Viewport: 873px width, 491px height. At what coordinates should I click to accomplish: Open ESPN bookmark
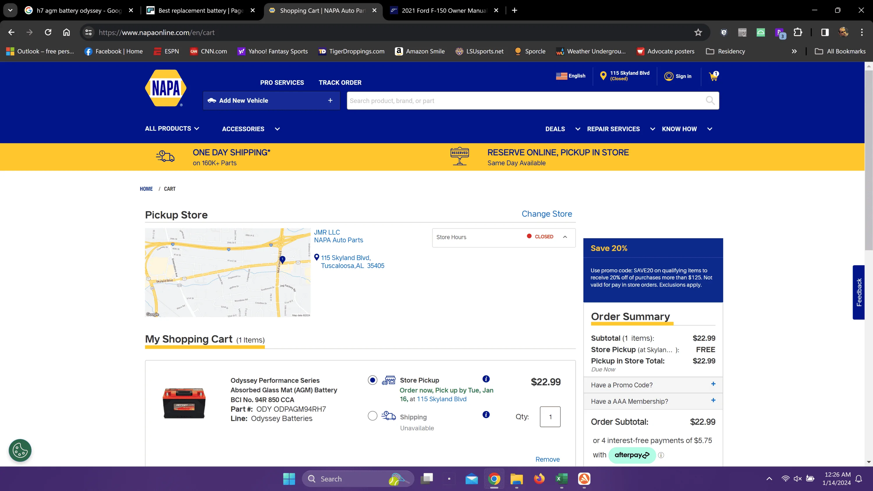(166, 51)
